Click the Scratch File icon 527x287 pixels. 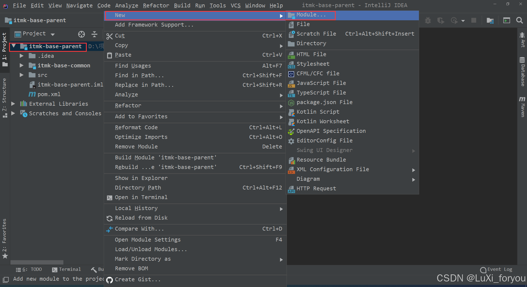click(291, 34)
